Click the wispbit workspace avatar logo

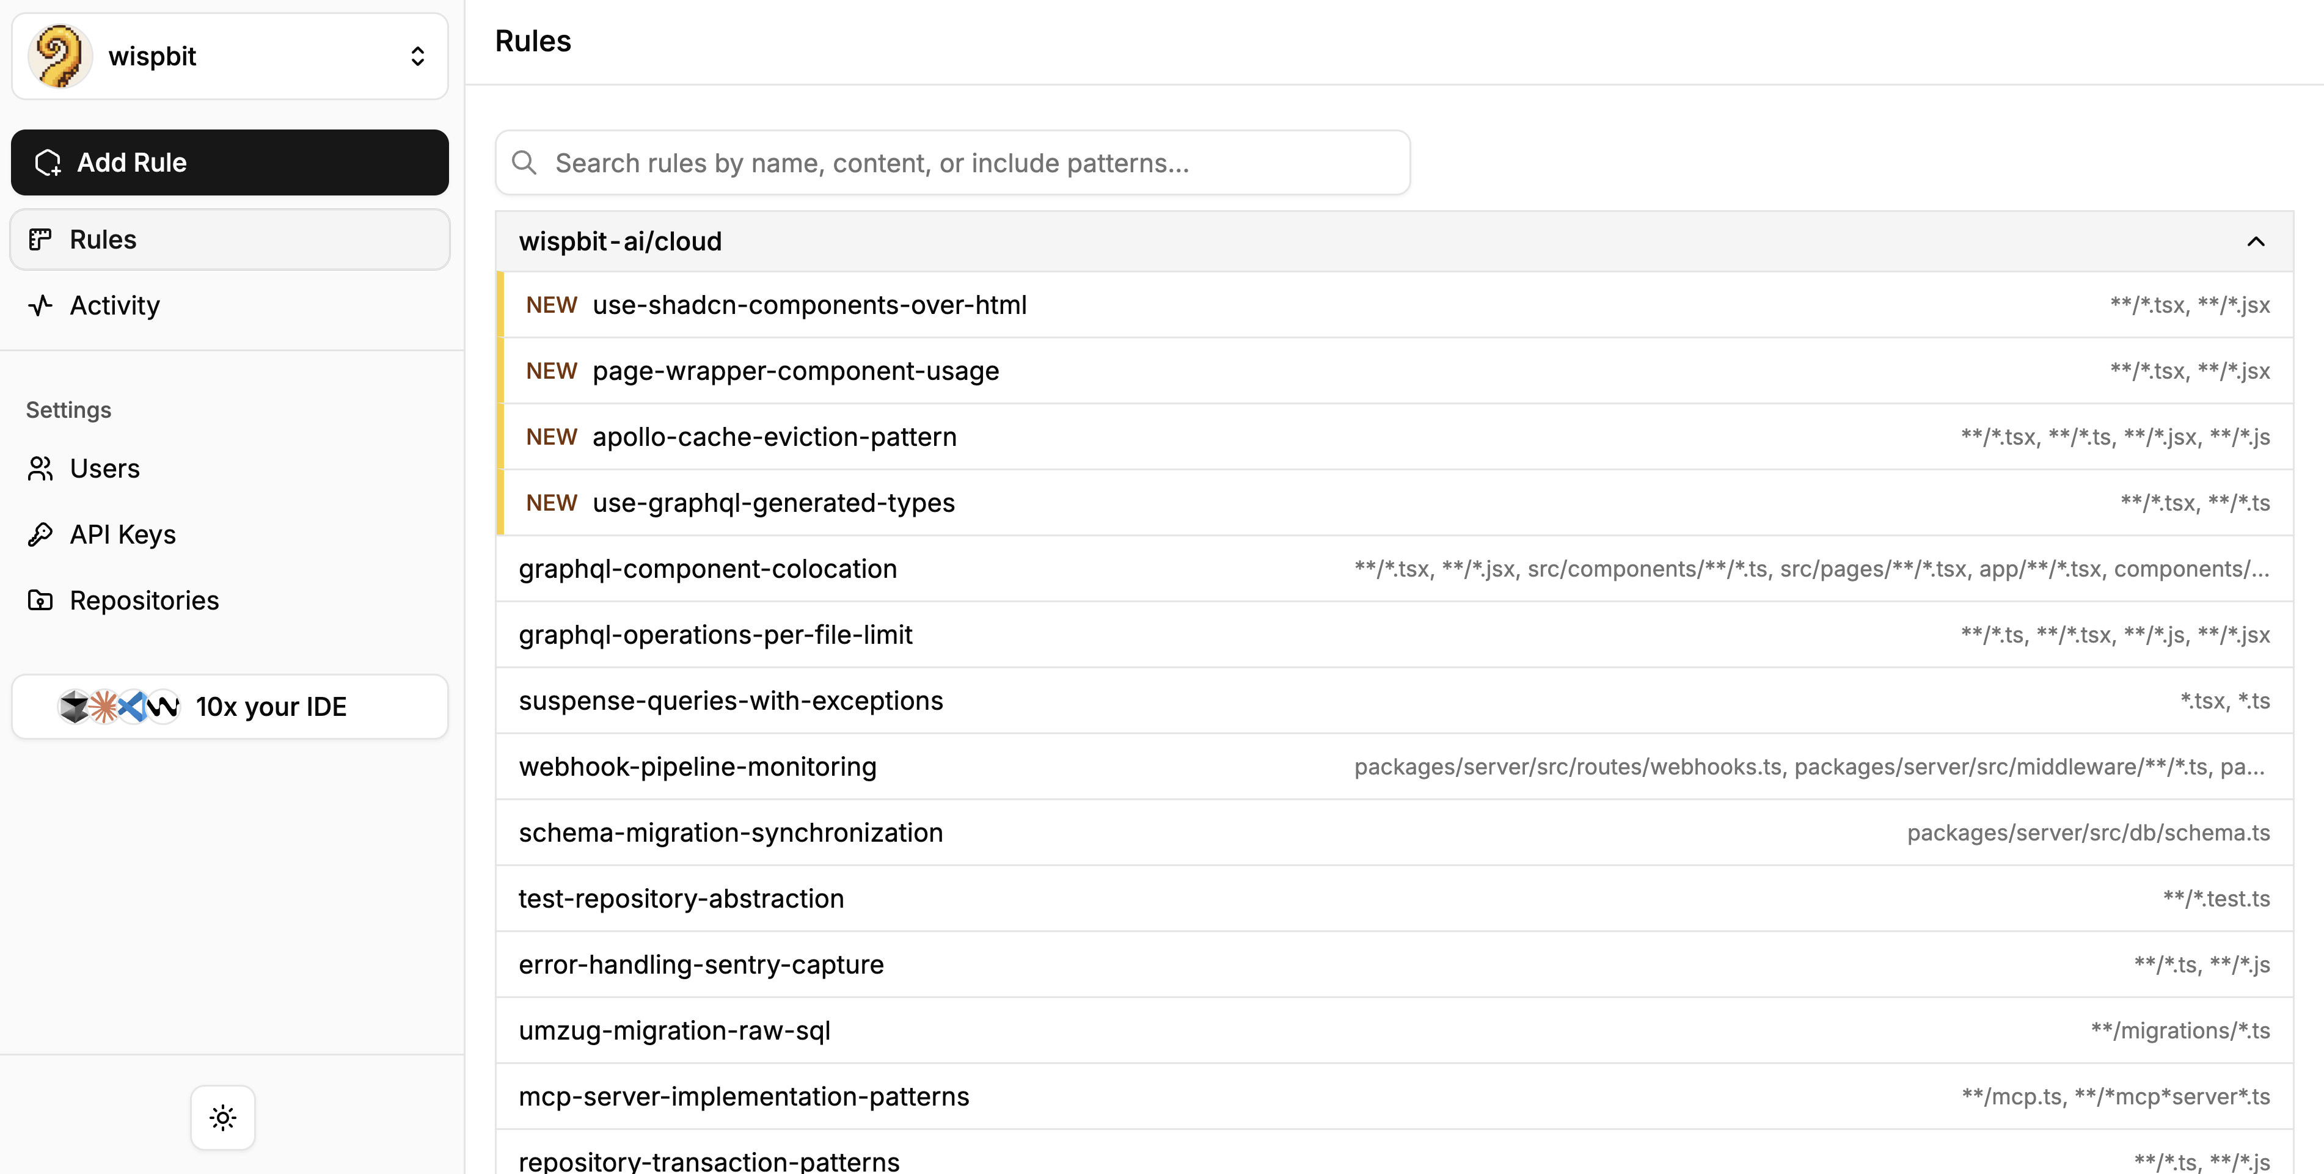click(59, 56)
